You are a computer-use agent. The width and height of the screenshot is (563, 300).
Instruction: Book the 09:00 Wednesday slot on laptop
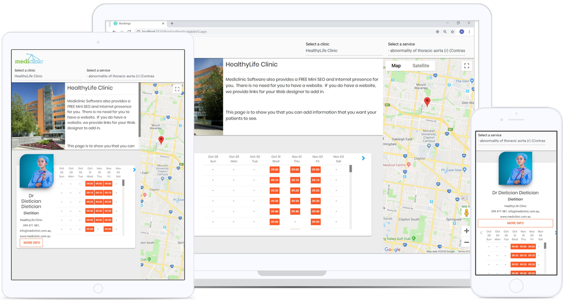pyautogui.click(x=274, y=170)
